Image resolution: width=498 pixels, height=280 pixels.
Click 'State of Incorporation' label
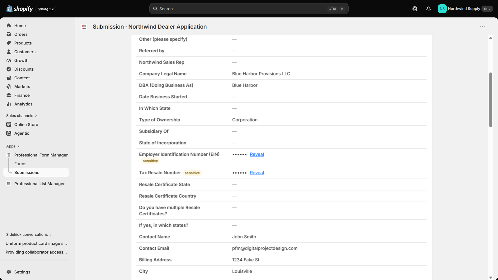tap(162, 143)
